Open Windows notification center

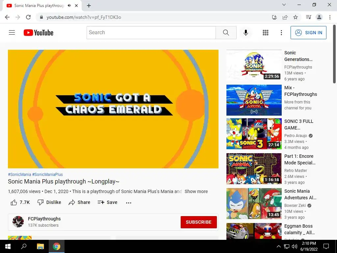[326, 246]
